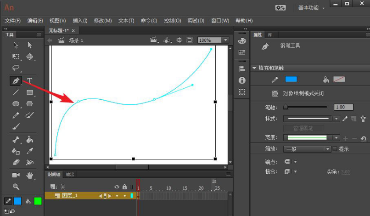Enable the stroke hinting checkbox

coord(335,149)
